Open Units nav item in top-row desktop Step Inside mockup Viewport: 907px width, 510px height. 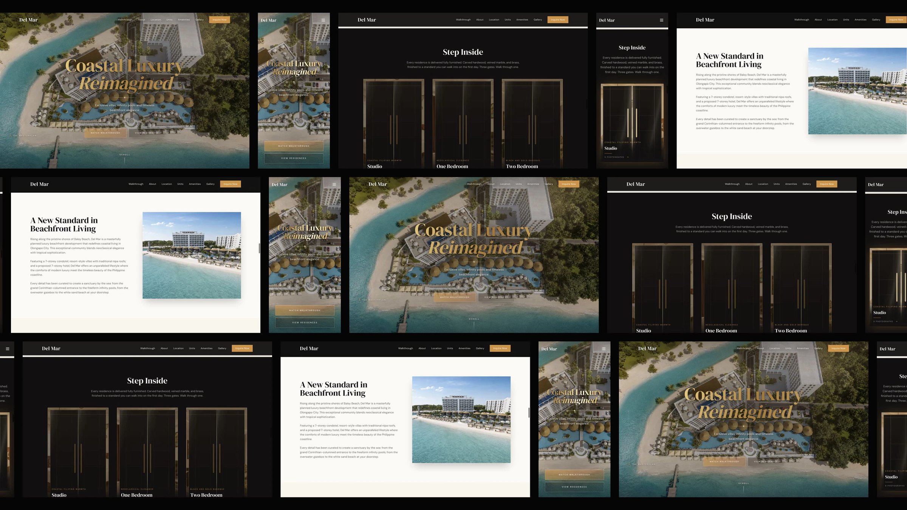point(508,20)
